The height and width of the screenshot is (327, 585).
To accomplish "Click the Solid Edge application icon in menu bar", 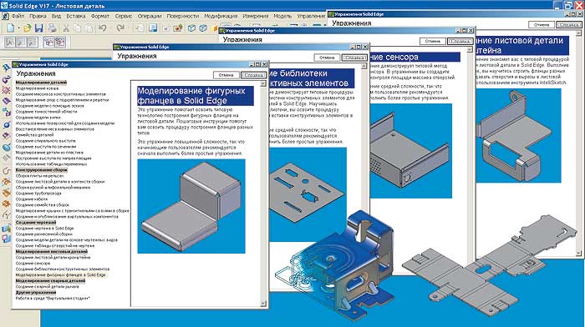I will tap(6, 17).
